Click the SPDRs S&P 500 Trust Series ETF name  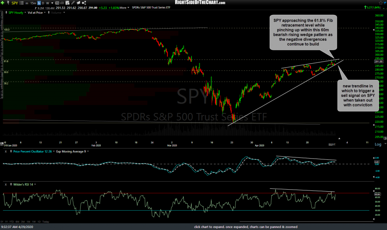[x=151, y=8]
